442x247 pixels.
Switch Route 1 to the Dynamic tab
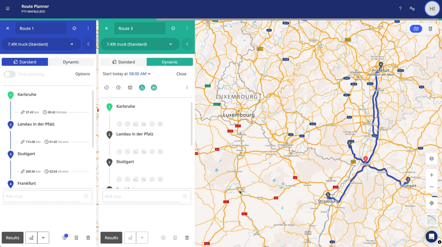71,62
